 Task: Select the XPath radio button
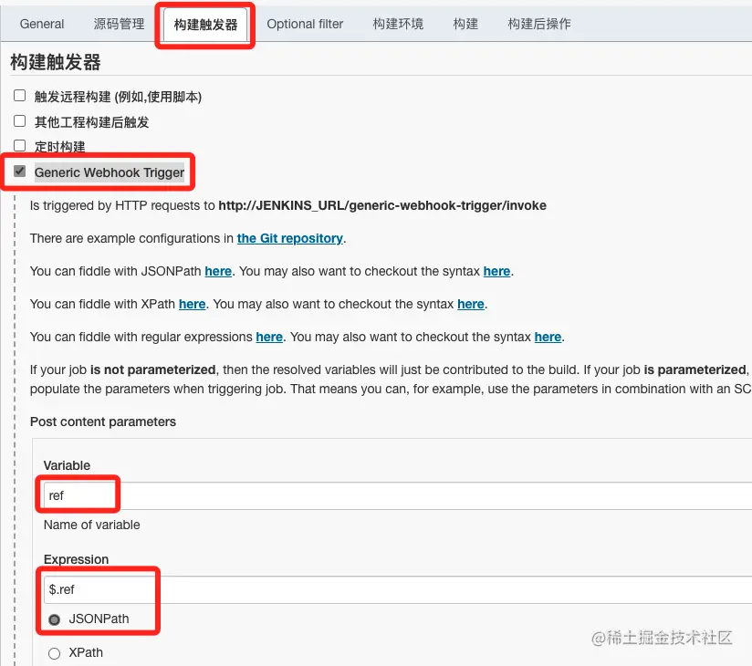(54, 653)
